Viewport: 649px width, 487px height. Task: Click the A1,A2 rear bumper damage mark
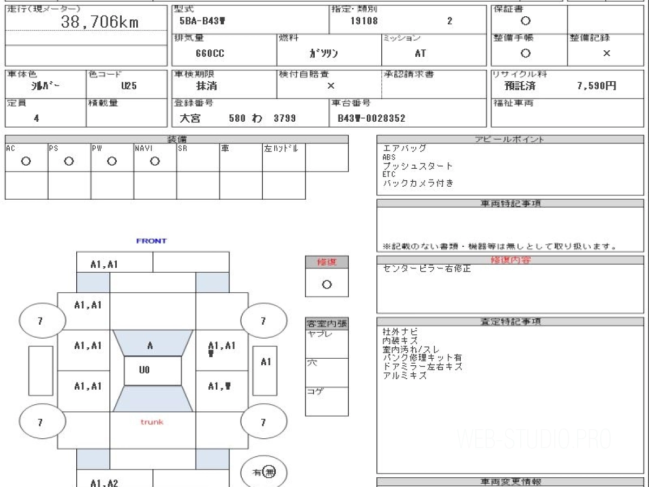pyautogui.click(x=104, y=483)
